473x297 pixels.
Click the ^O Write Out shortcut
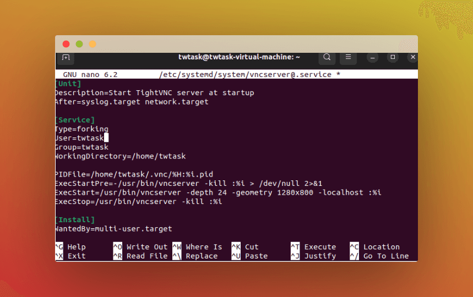click(x=140, y=247)
